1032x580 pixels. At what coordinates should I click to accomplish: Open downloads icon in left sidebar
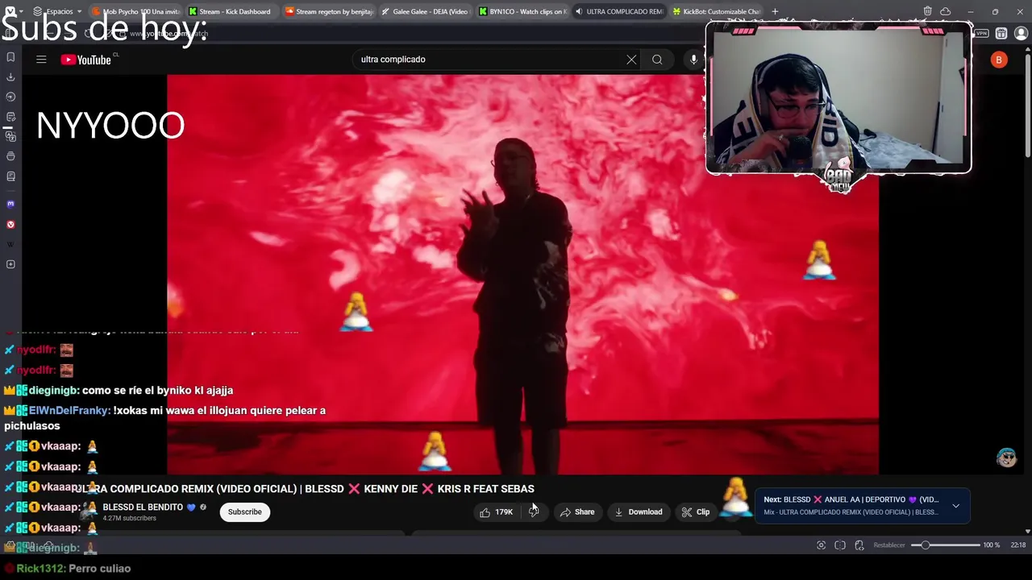(x=10, y=77)
